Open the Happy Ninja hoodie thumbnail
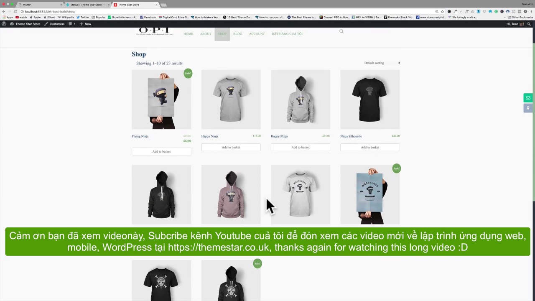 (x=300, y=99)
